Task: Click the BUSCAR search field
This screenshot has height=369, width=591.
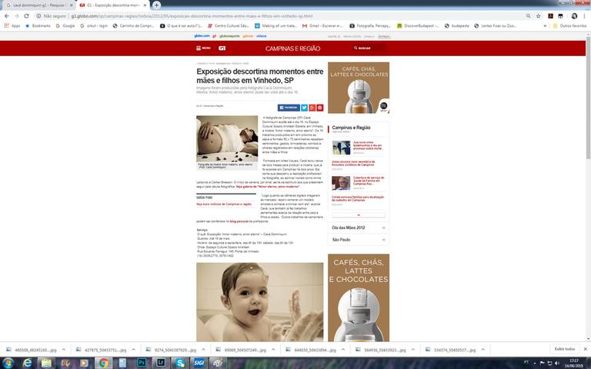Action: click(x=371, y=48)
